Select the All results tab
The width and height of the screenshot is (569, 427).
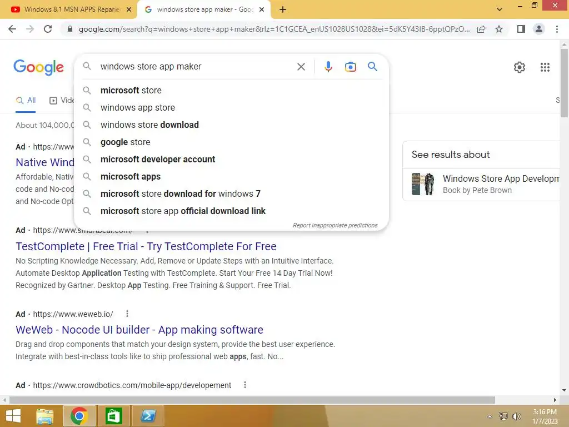coord(26,101)
